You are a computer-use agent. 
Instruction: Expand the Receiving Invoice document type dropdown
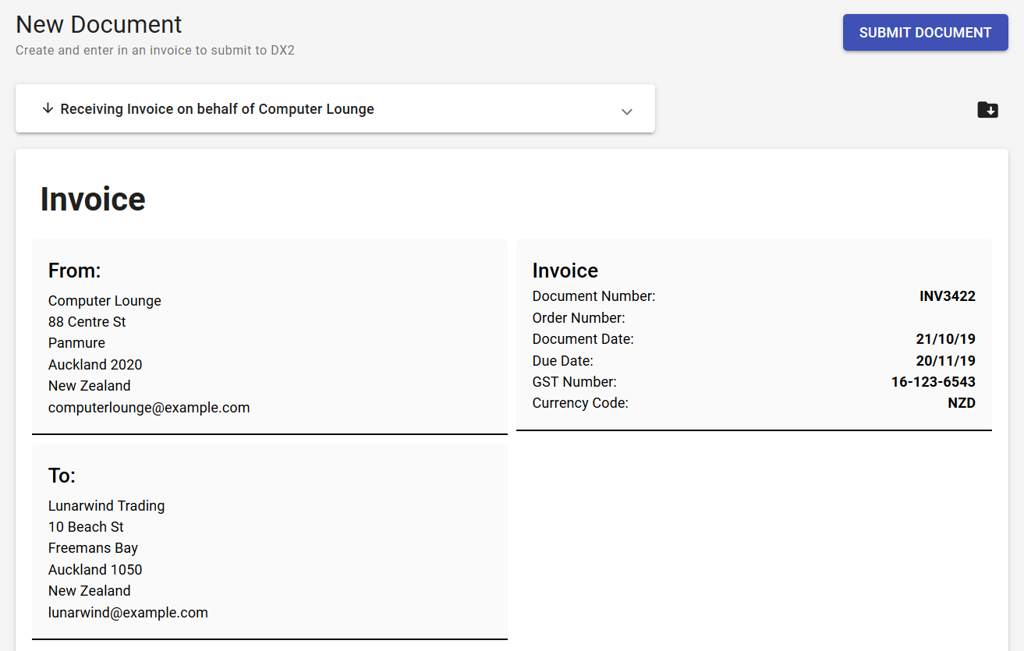click(335, 108)
